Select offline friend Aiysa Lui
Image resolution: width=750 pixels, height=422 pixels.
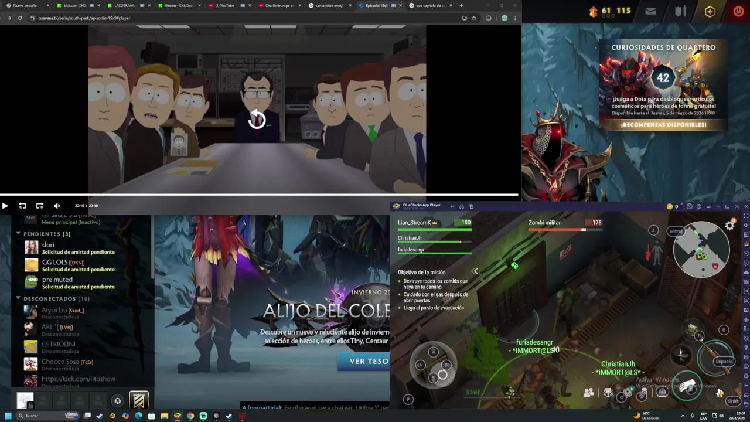click(82, 312)
